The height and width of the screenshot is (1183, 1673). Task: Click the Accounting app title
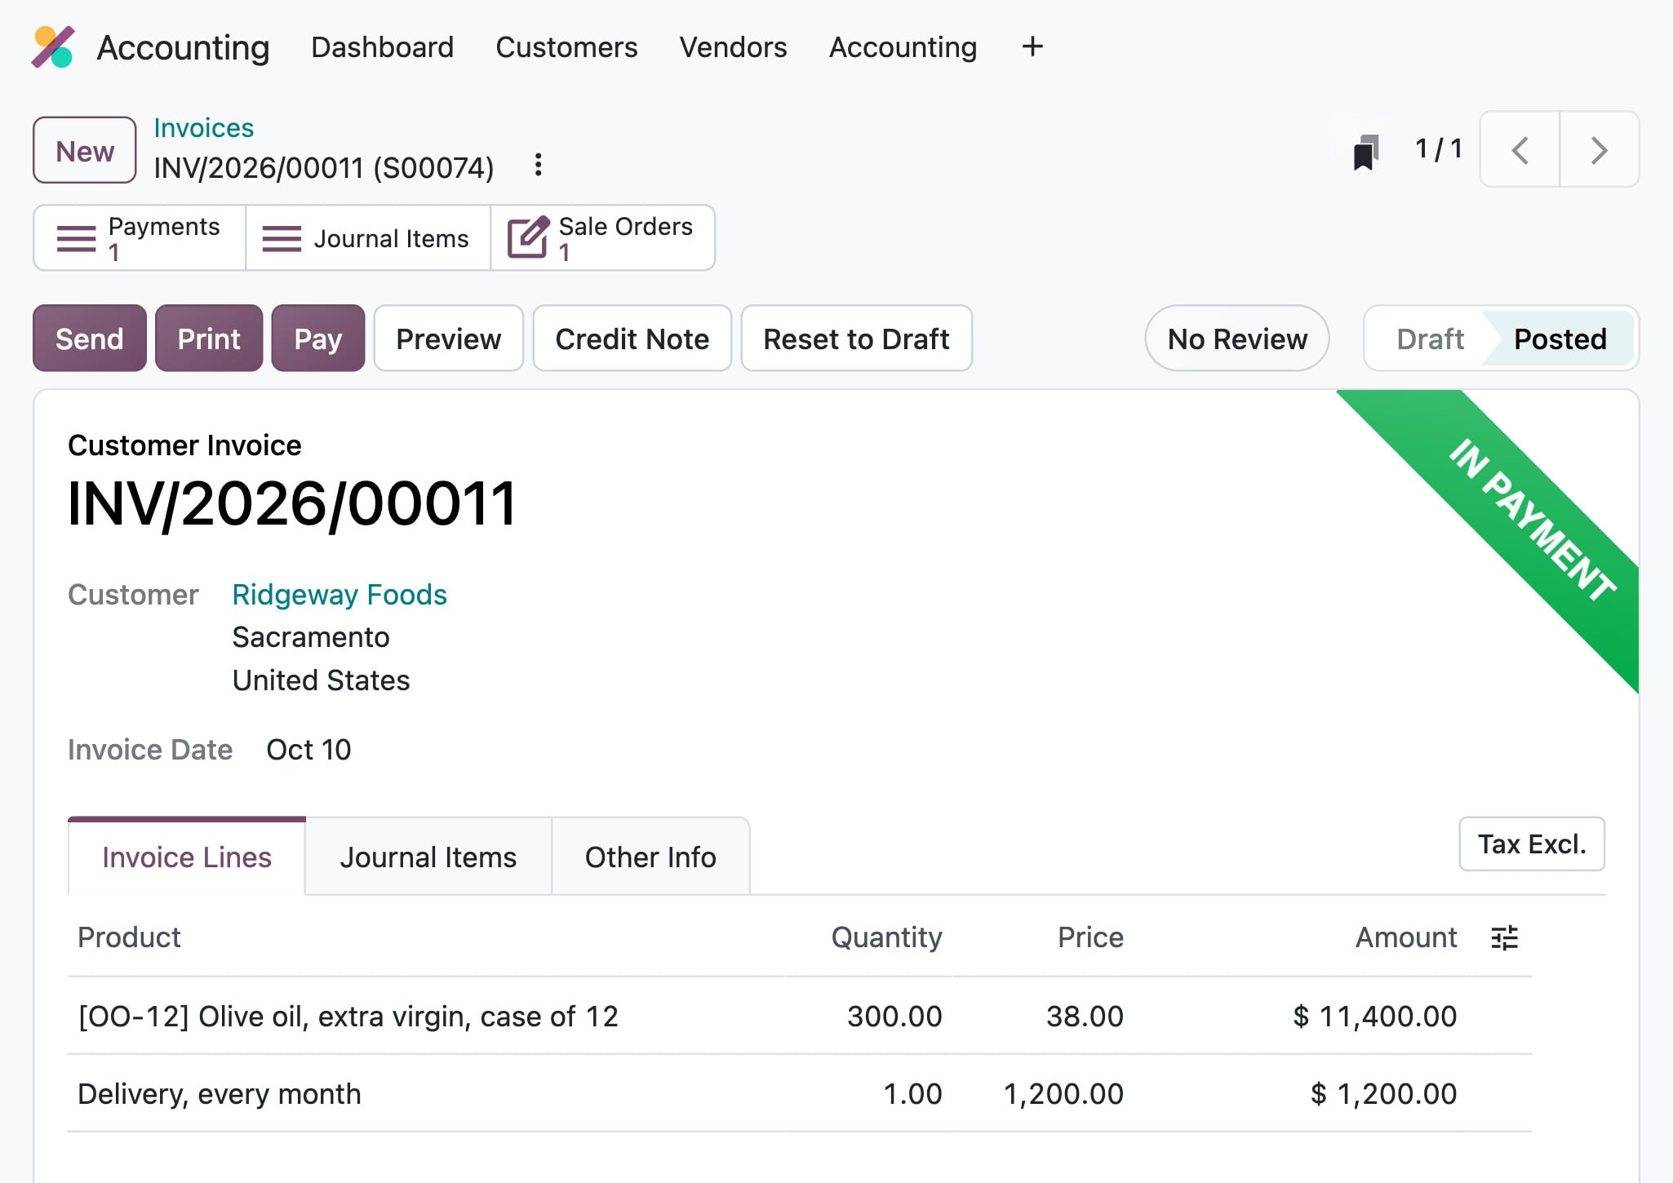pos(183,47)
